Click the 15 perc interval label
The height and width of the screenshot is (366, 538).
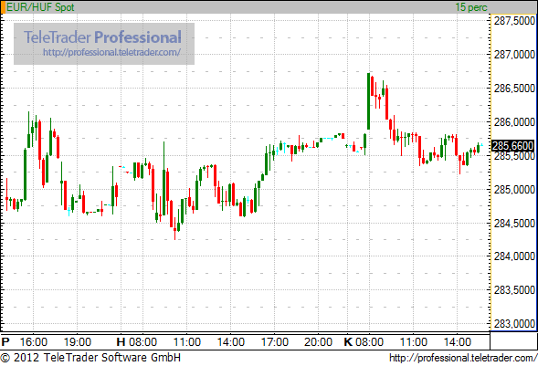click(x=471, y=7)
